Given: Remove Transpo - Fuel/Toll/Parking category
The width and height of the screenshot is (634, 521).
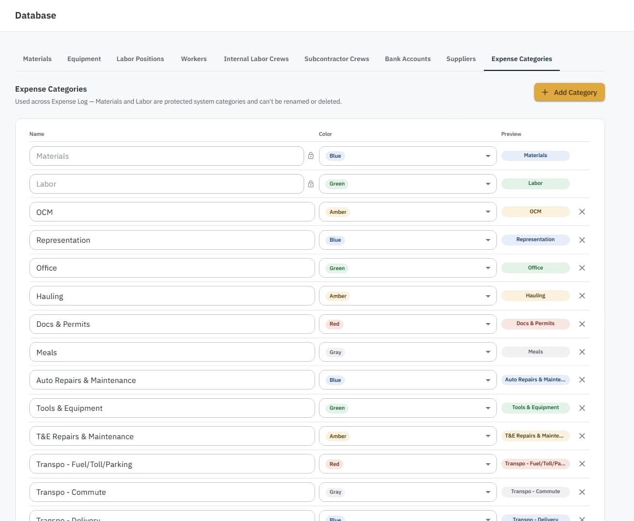Looking at the screenshot, I should (582, 464).
